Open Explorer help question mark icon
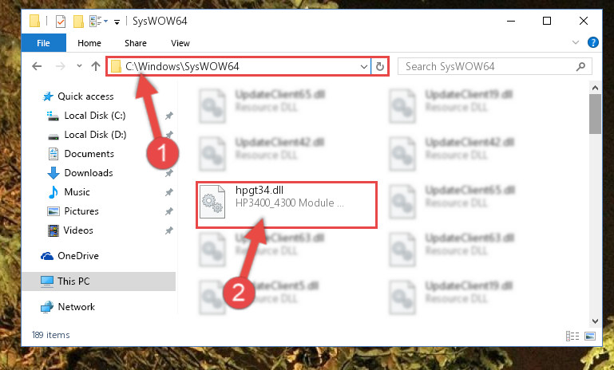Image resolution: width=614 pixels, height=370 pixels. pos(593,42)
